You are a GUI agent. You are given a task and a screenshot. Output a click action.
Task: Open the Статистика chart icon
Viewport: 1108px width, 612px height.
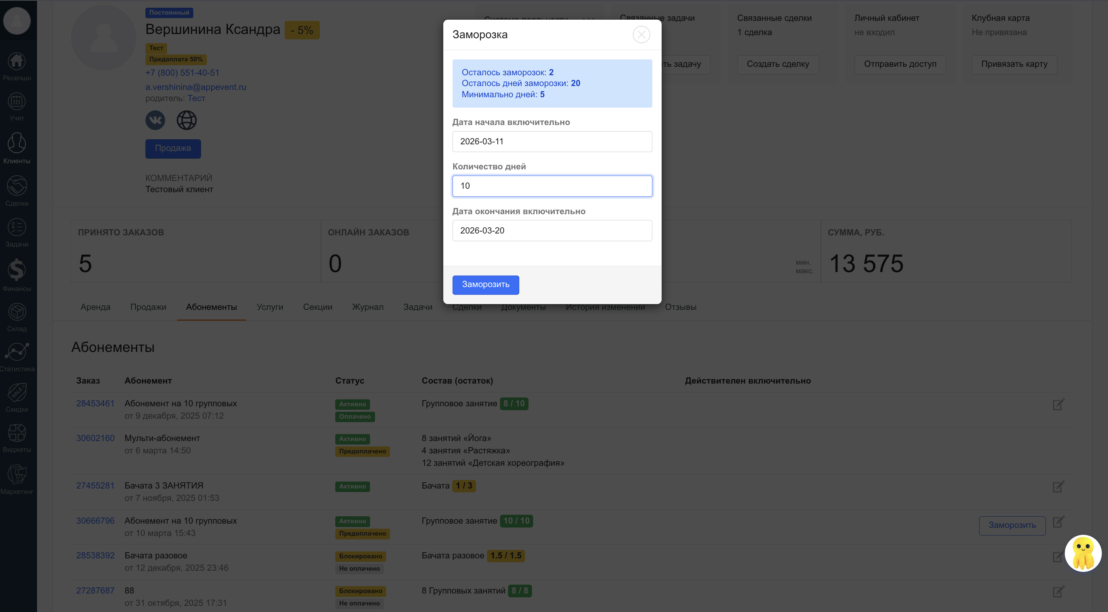(x=17, y=352)
